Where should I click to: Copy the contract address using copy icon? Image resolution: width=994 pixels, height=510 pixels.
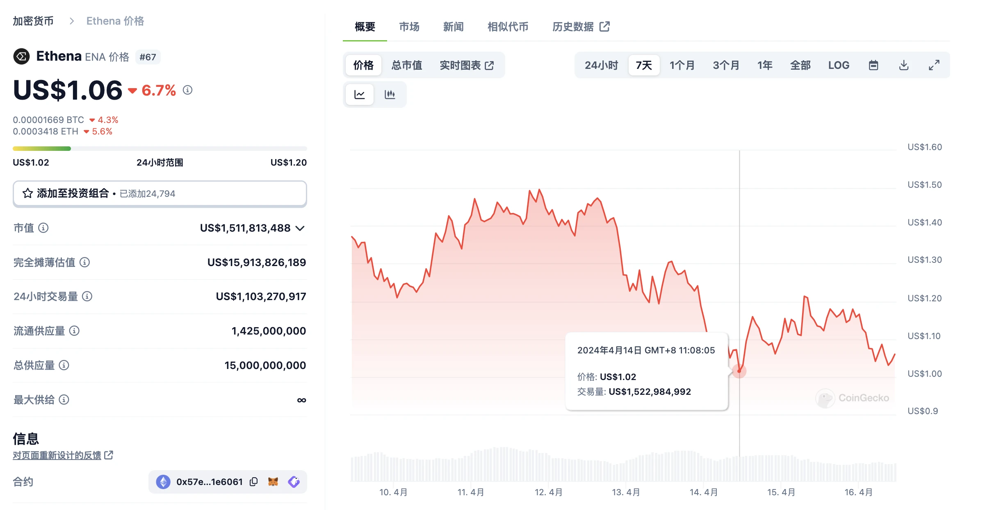tap(253, 482)
